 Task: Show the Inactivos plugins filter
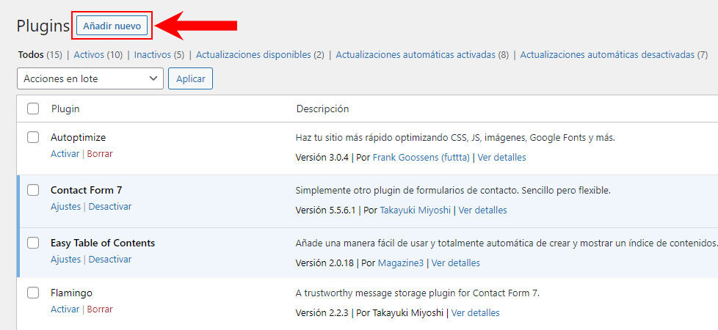[x=152, y=55]
